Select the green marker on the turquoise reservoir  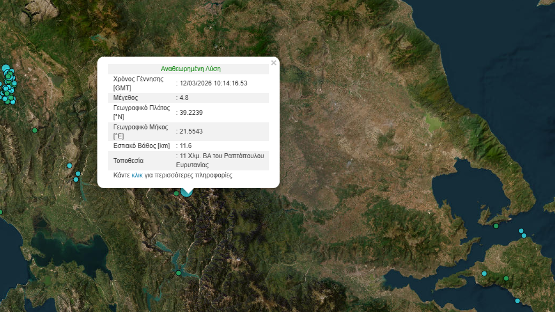[179, 273]
